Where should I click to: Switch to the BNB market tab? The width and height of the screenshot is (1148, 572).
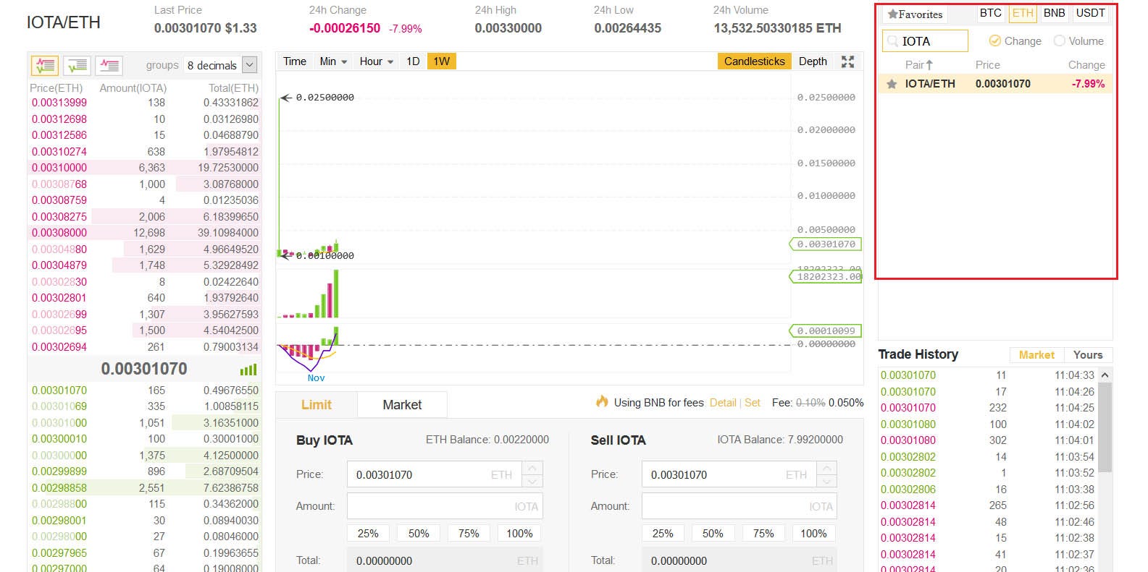[x=1055, y=13]
